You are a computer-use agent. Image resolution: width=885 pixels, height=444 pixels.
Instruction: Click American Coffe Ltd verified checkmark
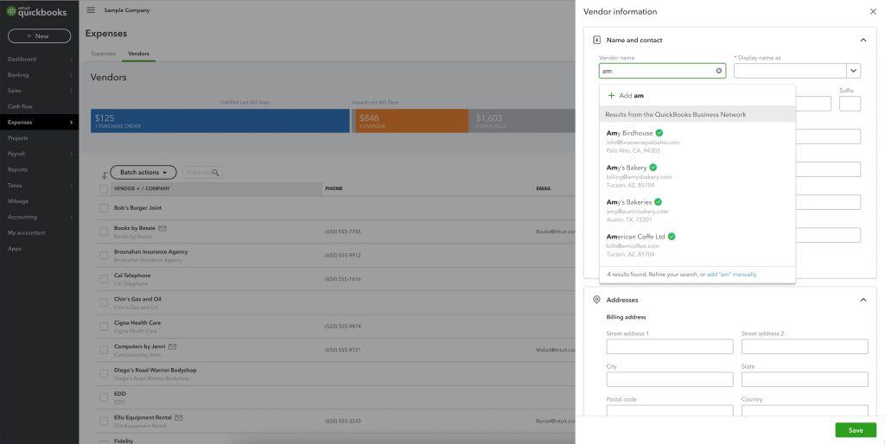[x=672, y=237]
